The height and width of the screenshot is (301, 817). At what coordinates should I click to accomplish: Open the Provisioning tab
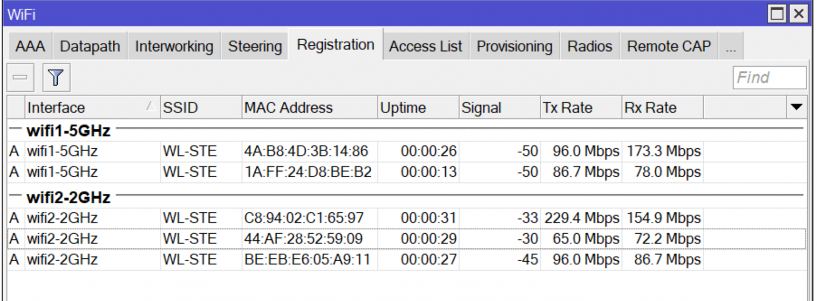(x=514, y=46)
